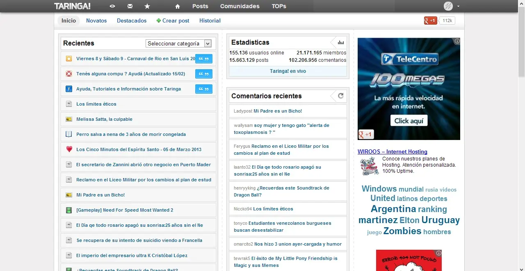The image size is (525, 271).
Task: Click the T icon of Ayuda, Tutoriales post
Action: [x=69, y=89]
